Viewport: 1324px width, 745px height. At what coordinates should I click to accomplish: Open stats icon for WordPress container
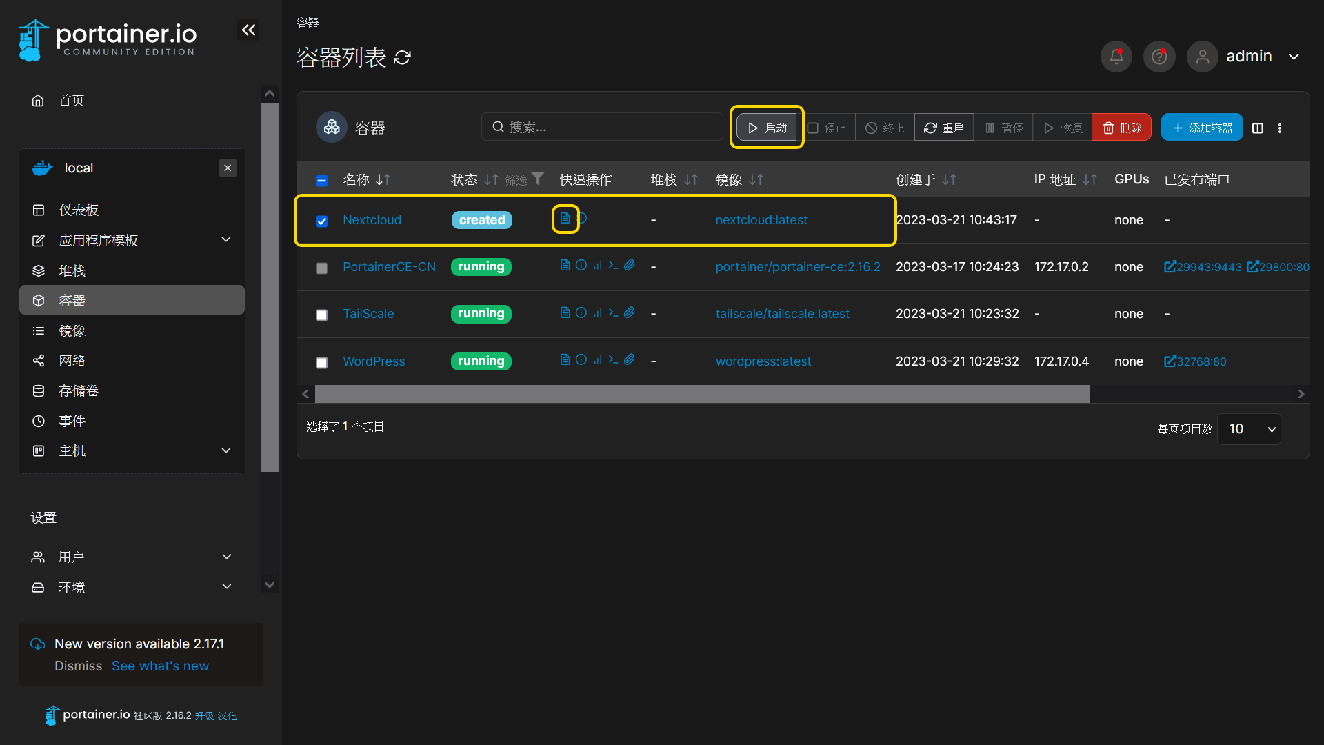[x=597, y=359]
